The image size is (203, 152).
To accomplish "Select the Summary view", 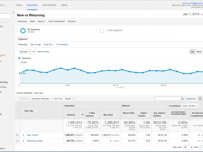I will point(23,44).
